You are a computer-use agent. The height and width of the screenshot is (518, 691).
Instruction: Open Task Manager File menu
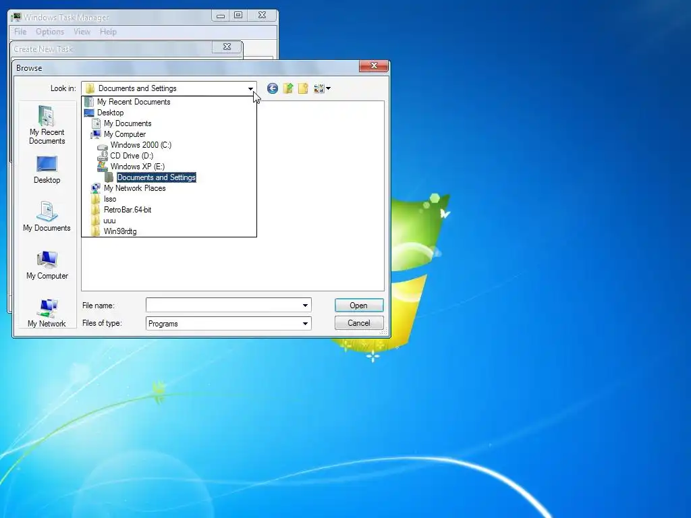[x=20, y=32]
